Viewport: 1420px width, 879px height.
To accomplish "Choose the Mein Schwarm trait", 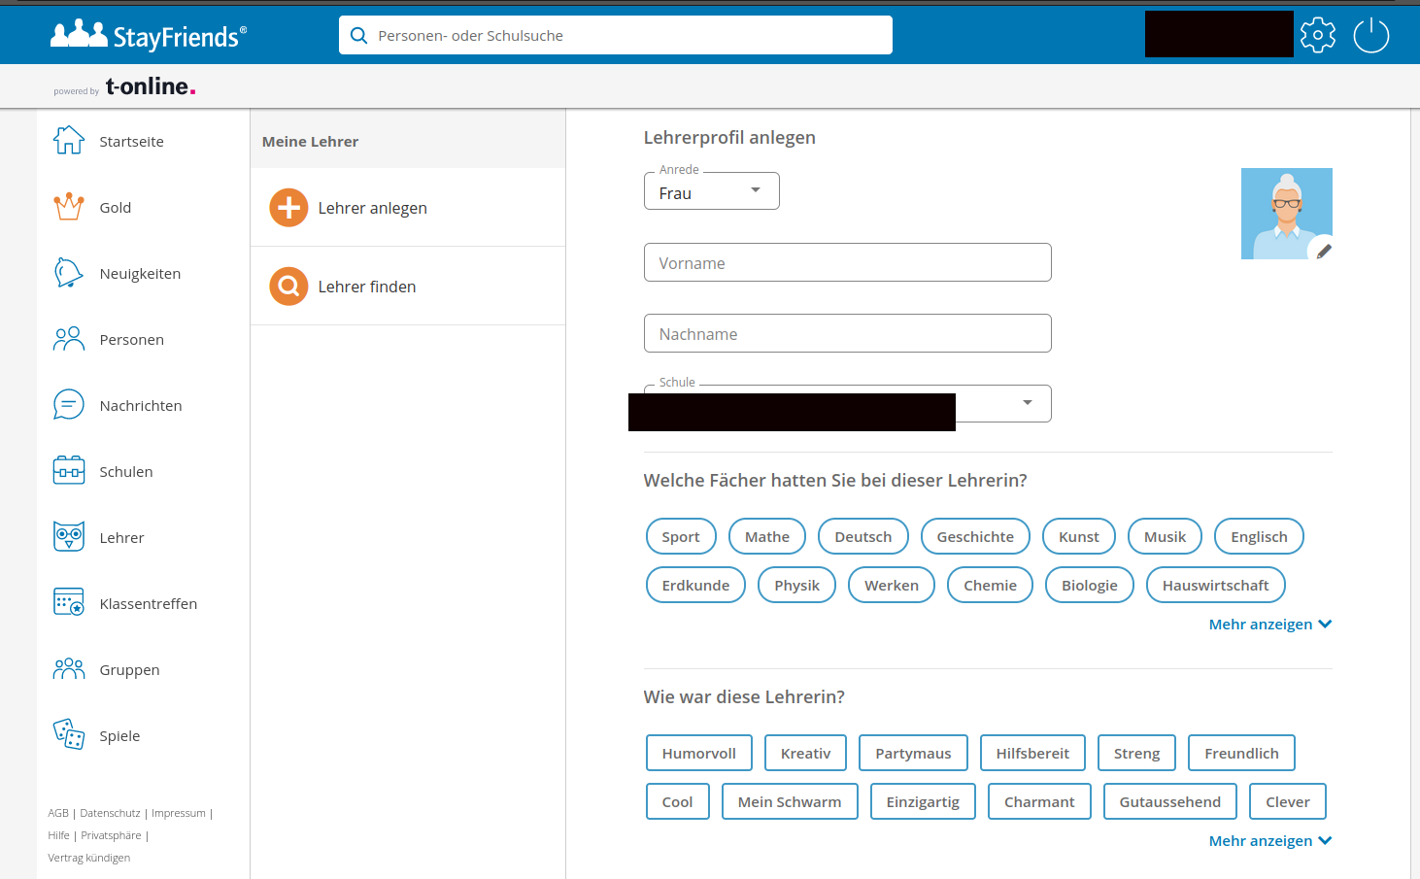I will click(x=790, y=801).
